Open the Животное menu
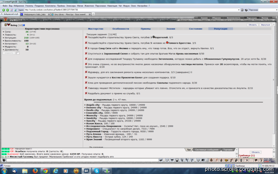This screenshot has height=174, width=278. [x=89, y=6]
